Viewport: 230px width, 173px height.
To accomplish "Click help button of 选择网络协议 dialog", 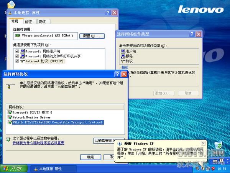I will (x=117, y=74).
